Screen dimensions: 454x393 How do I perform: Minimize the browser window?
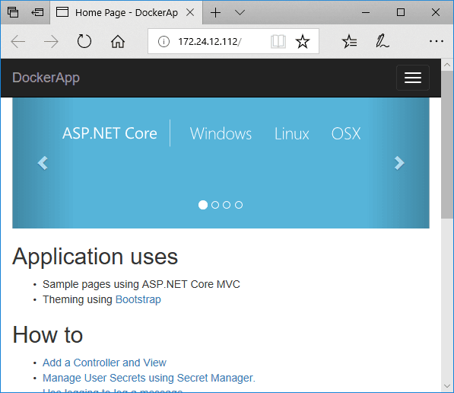tap(366, 12)
